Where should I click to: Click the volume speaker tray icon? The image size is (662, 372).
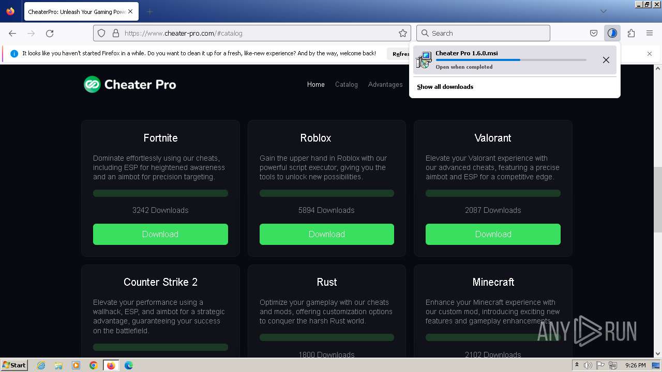coord(588,365)
